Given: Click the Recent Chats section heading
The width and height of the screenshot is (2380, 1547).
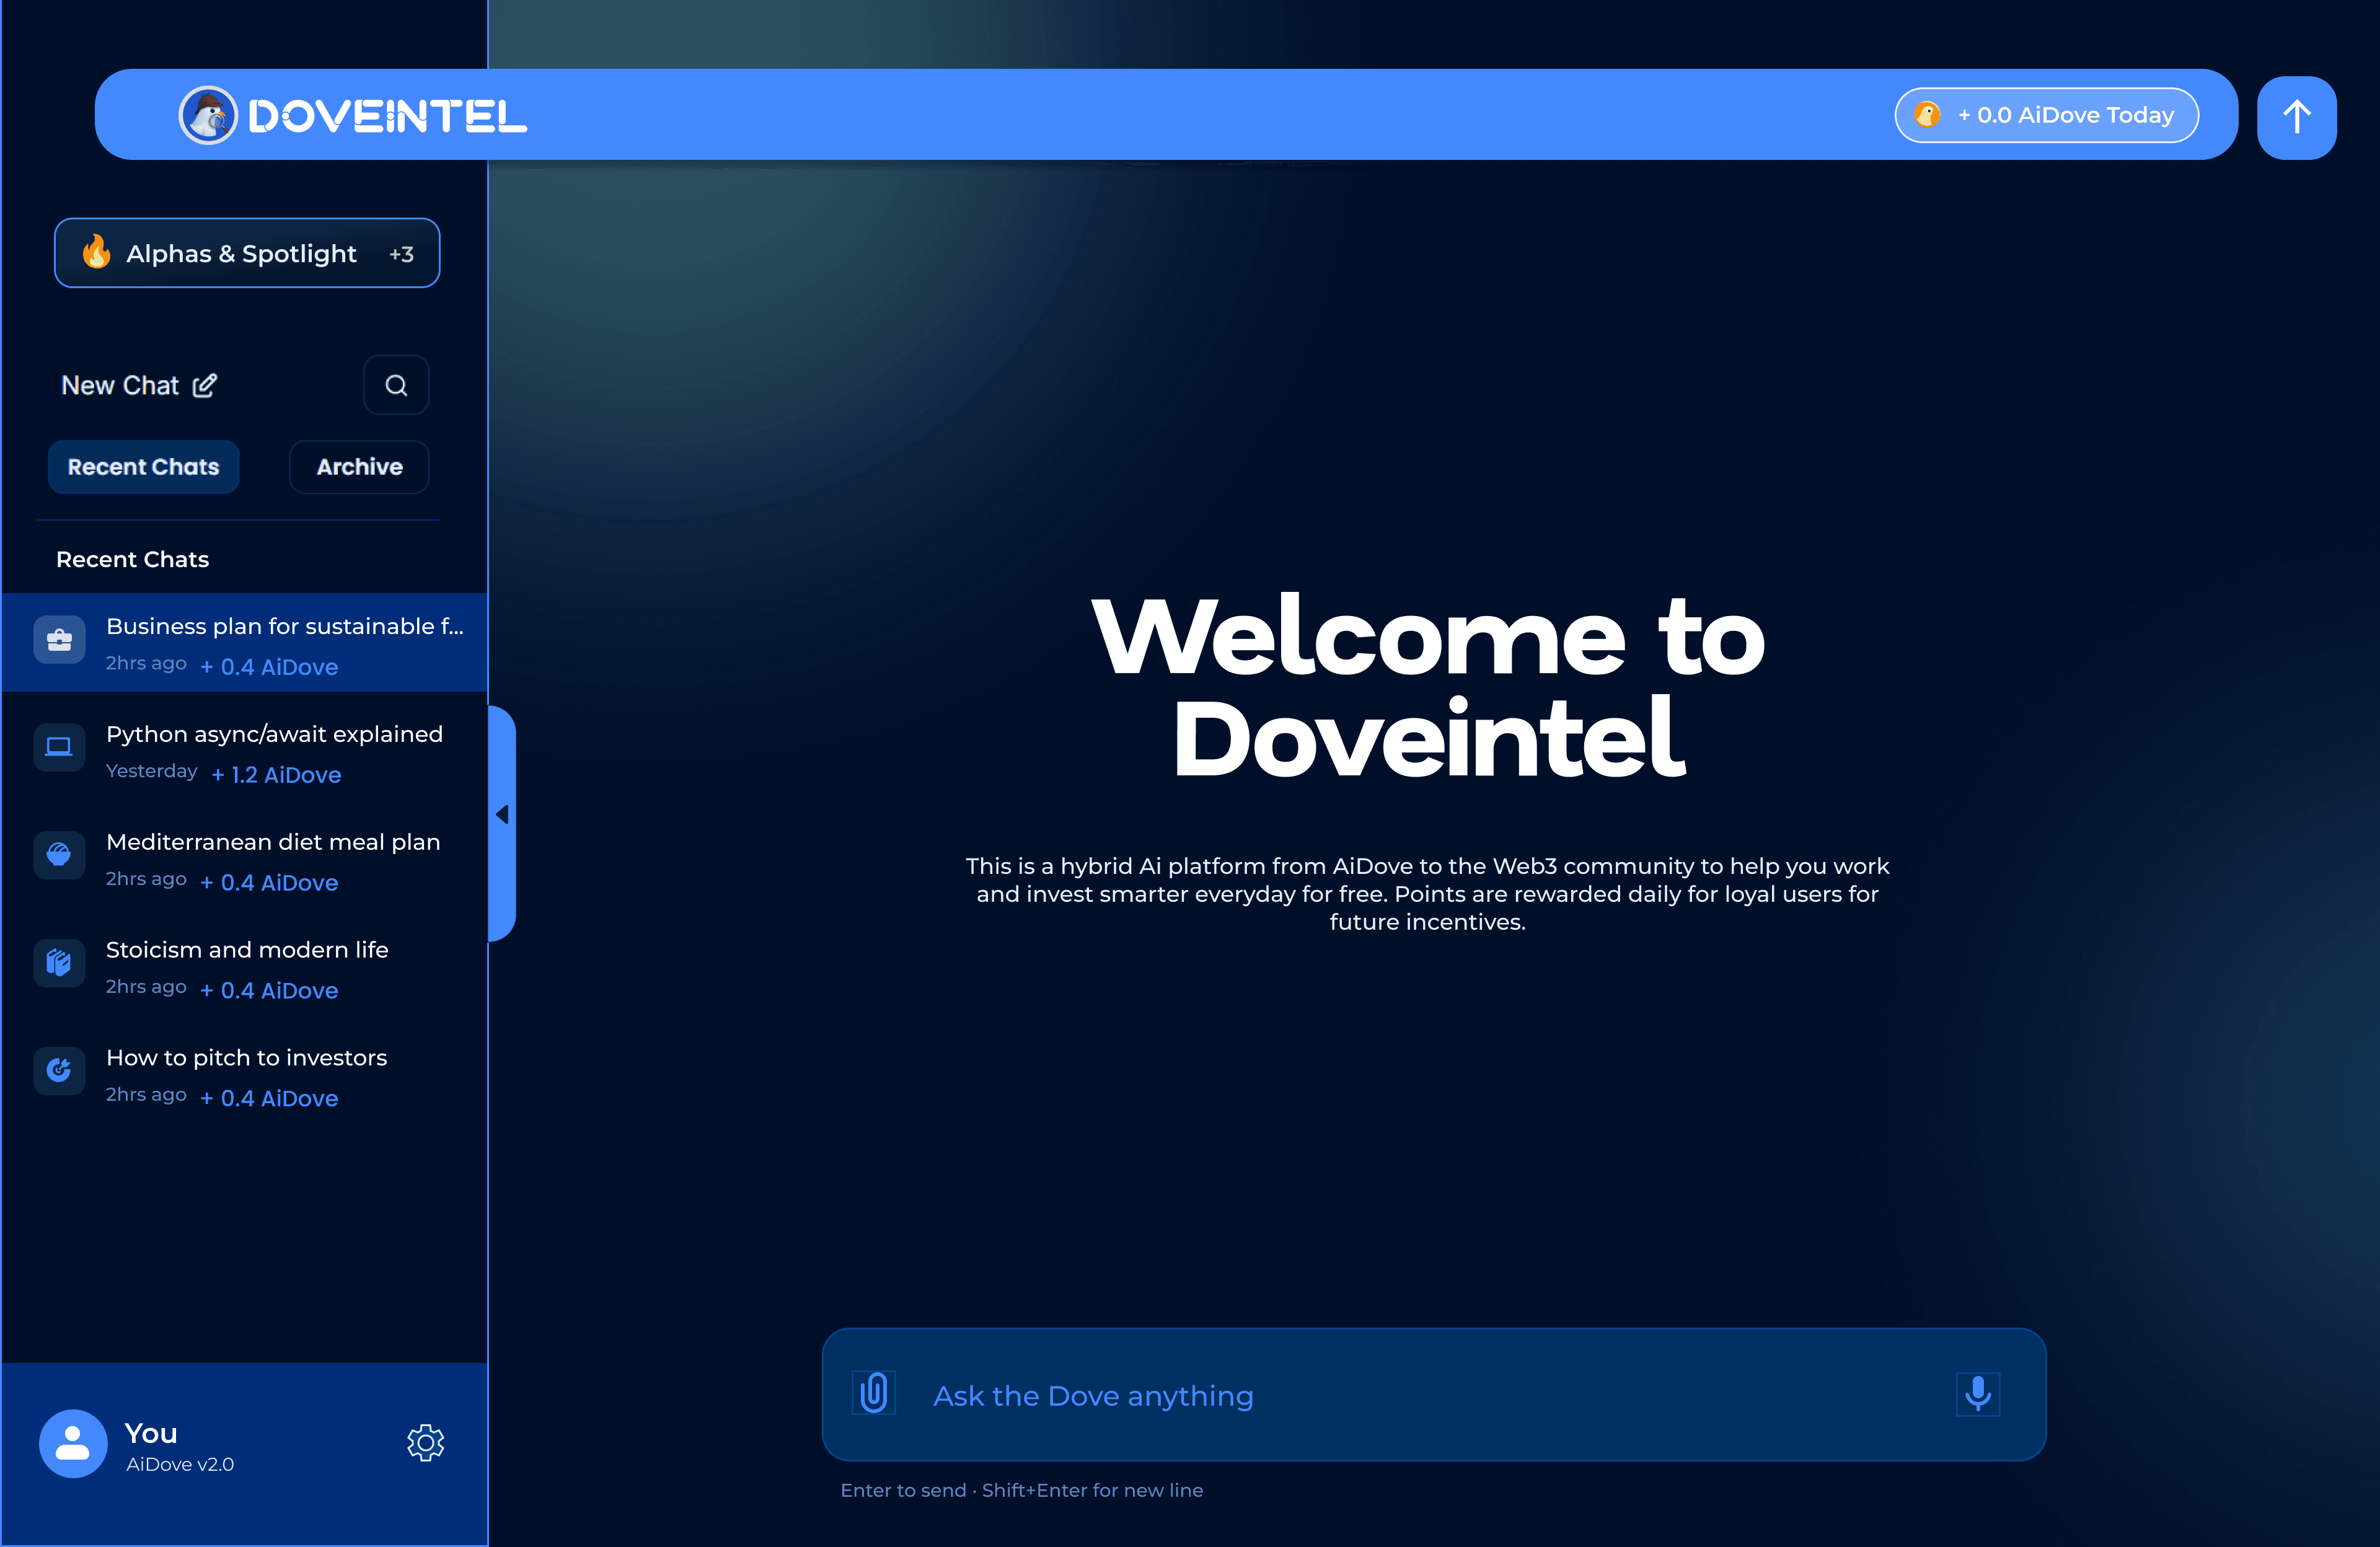Looking at the screenshot, I should [x=133, y=559].
